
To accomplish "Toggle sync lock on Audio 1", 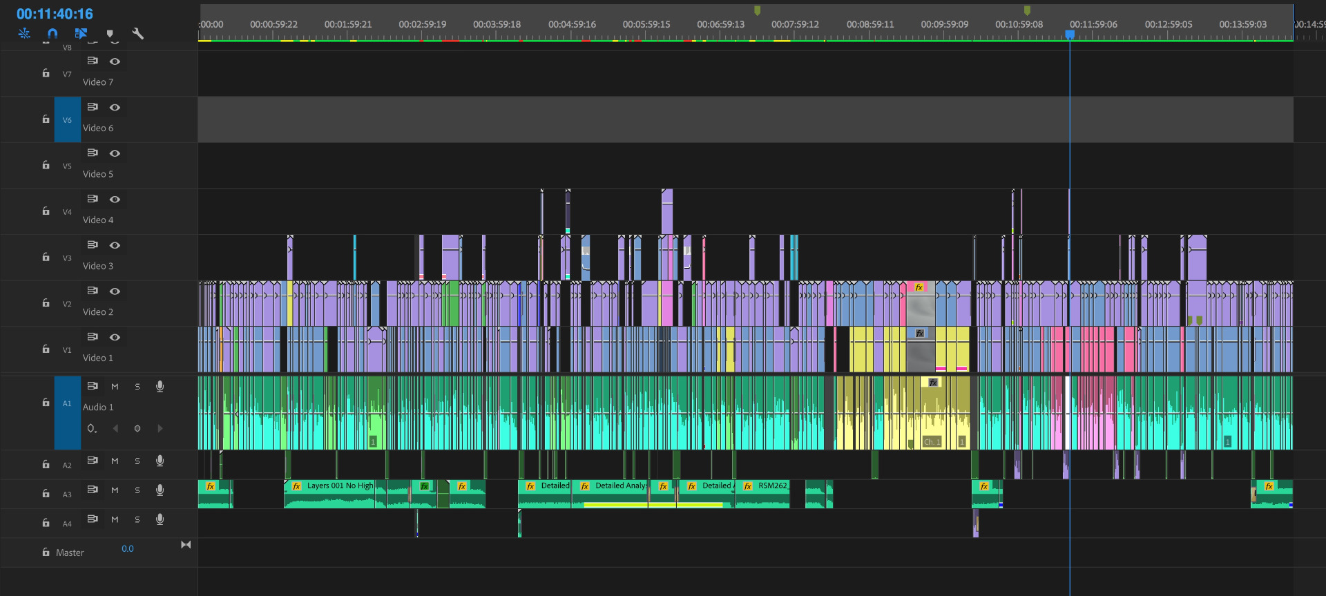I will point(93,386).
